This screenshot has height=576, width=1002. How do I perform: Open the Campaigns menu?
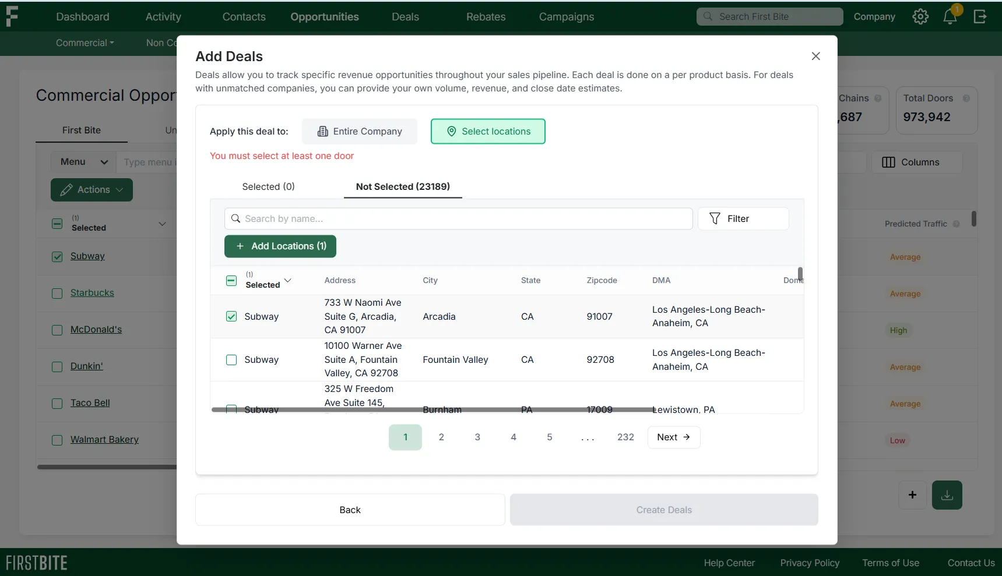pyautogui.click(x=567, y=17)
